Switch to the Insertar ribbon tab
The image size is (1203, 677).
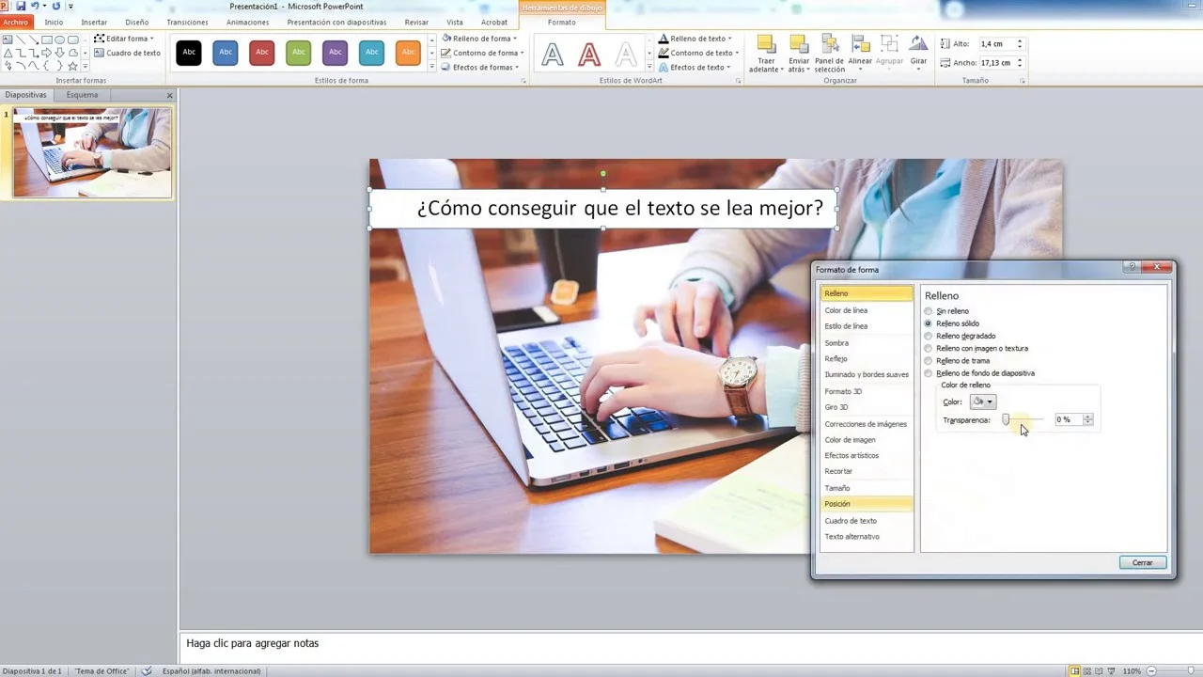94,23
